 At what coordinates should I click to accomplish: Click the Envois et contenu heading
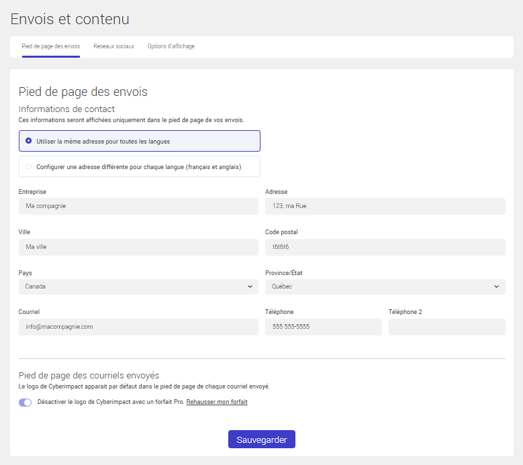tap(70, 19)
